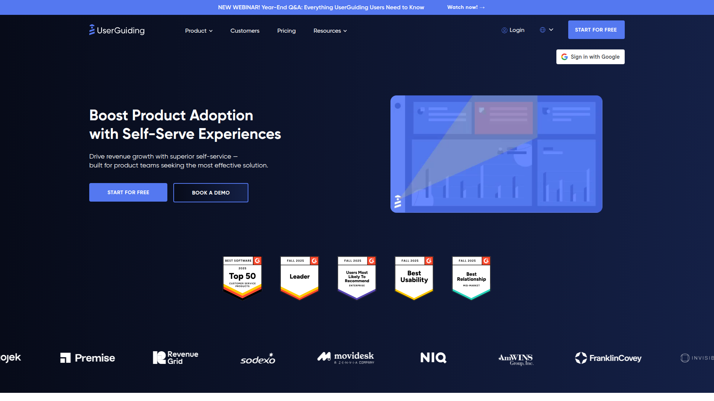Select the G2 Top 50 badge
Image resolution: width=714 pixels, height=401 pixels.
tap(242, 277)
